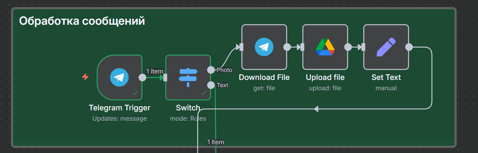The image size is (478, 153).
Task: Click the Upload file label
Action: point(325,78)
